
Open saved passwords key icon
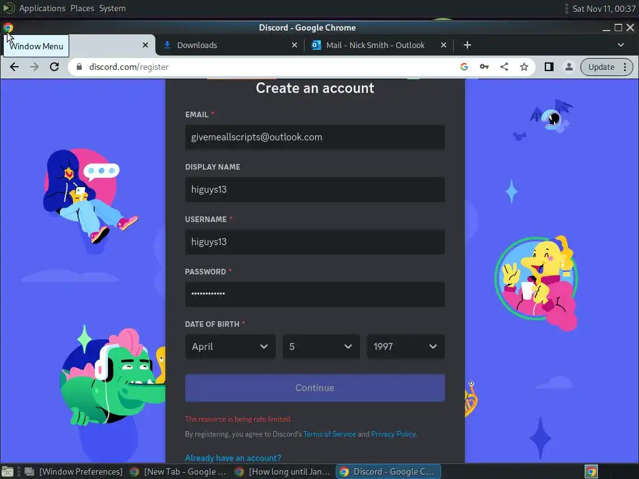point(484,67)
